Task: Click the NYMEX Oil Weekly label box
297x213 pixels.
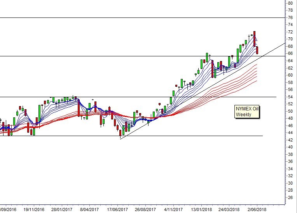Action: point(247,112)
